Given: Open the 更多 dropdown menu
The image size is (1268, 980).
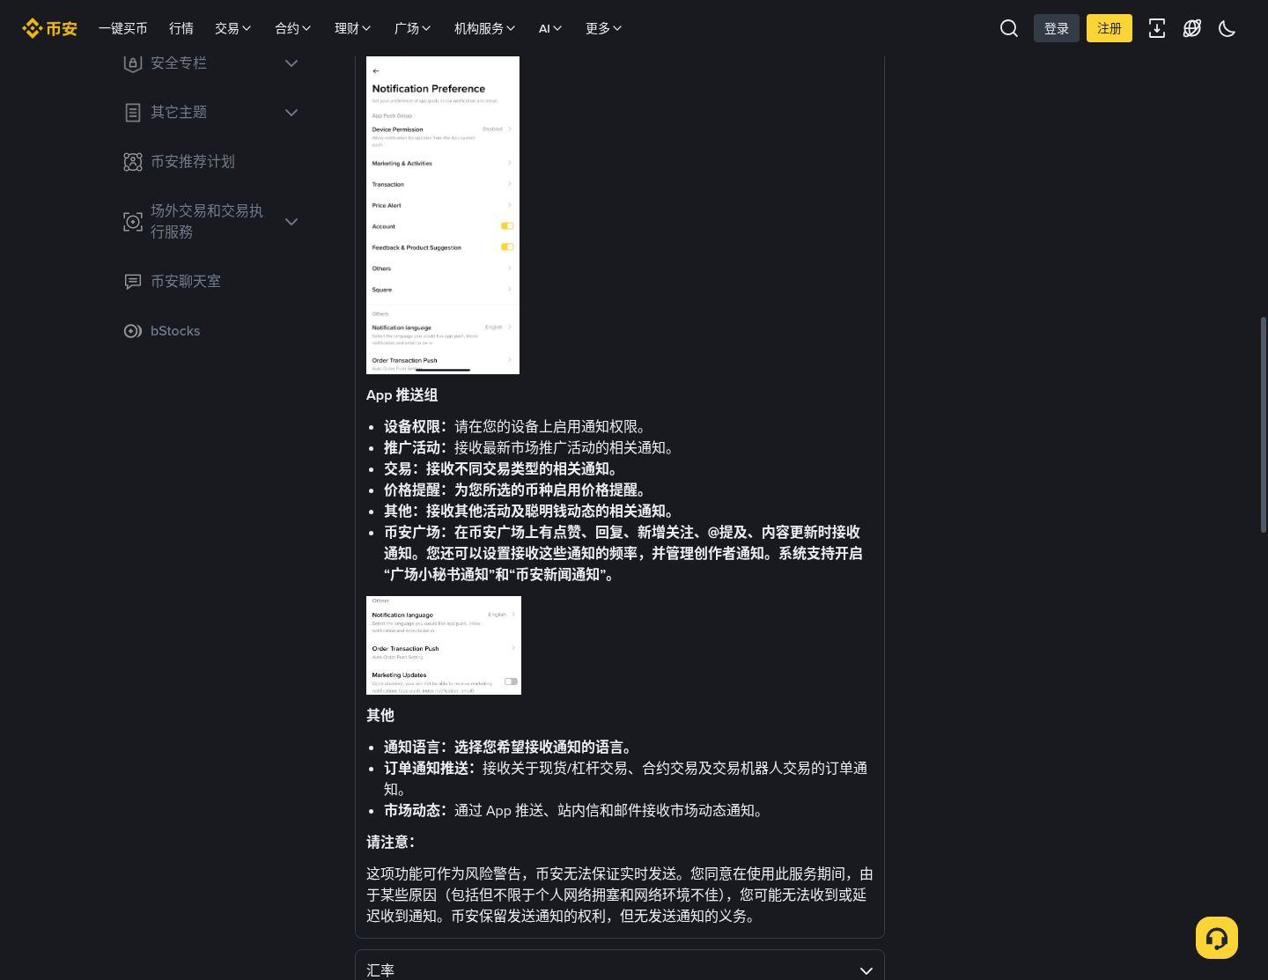Looking at the screenshot, I should click(x=604, y=28).
